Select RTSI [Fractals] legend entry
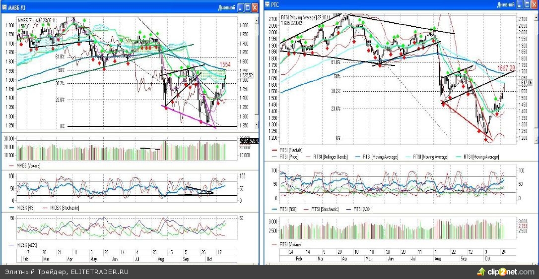Image resolution: width=539 pixels, height=279 pixels. (x=291, y=150)
